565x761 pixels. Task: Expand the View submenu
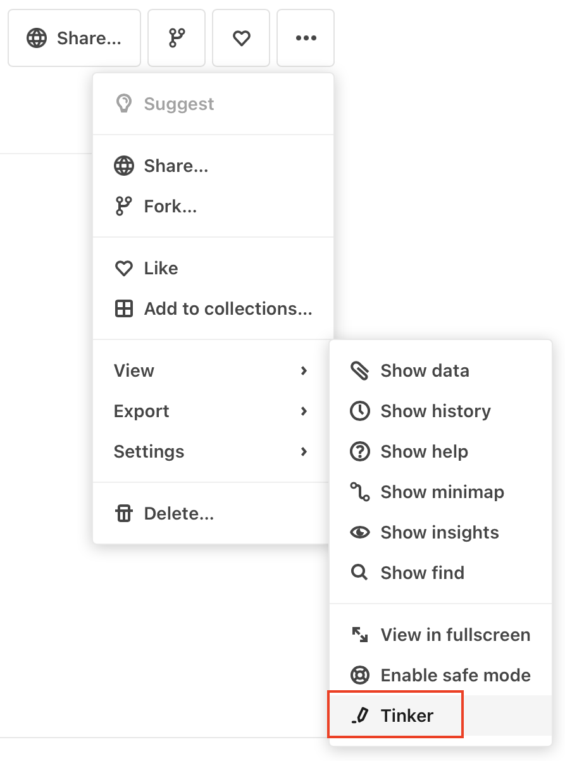point(209,371)
